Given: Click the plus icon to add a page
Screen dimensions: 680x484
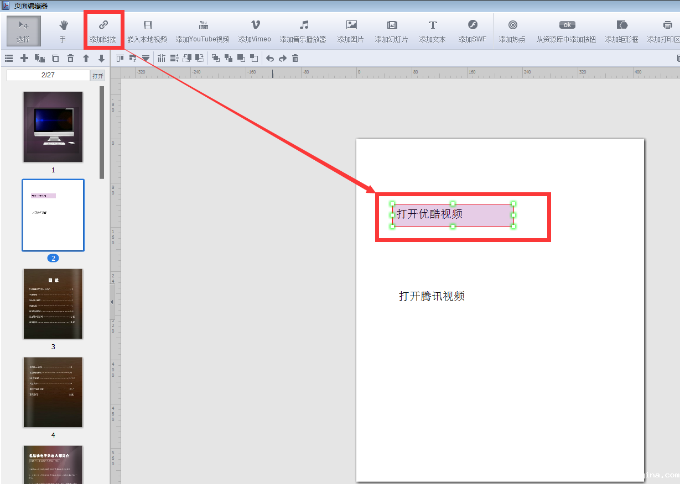Looking at the screenshot, I should 24,59.
